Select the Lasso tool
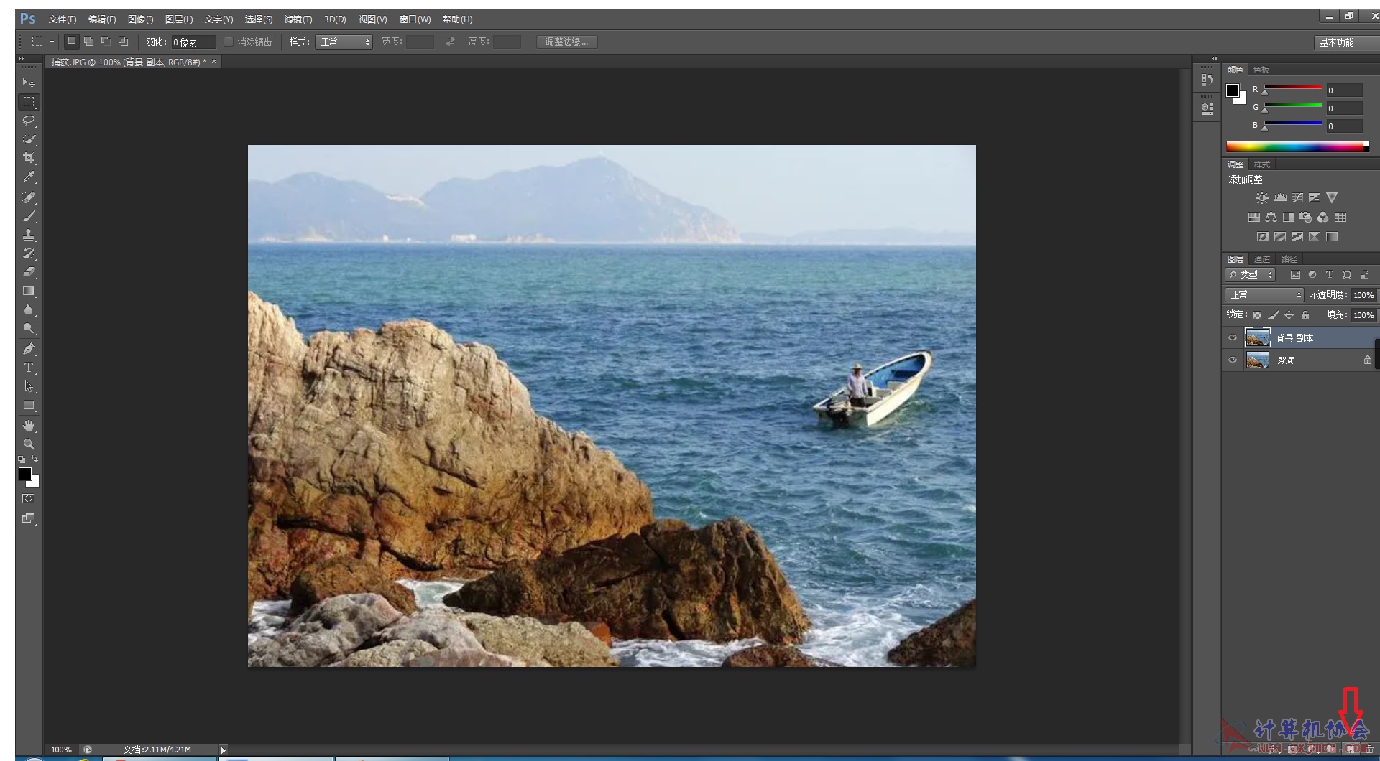 click(29, 121)
